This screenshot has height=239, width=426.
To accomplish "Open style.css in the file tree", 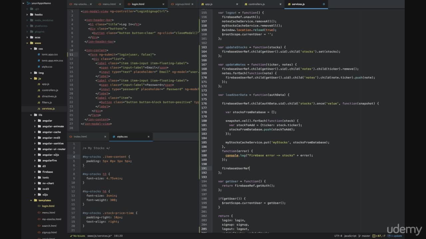I will point(47,66).
